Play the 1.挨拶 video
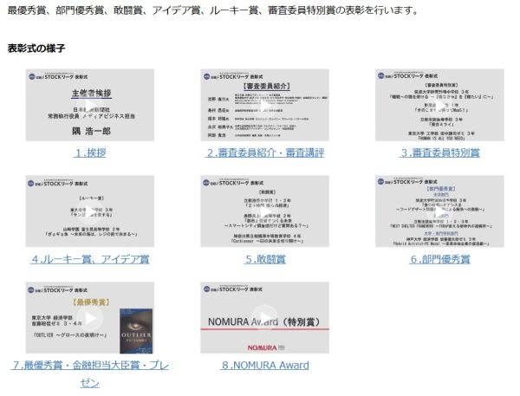 click(90, 105)
